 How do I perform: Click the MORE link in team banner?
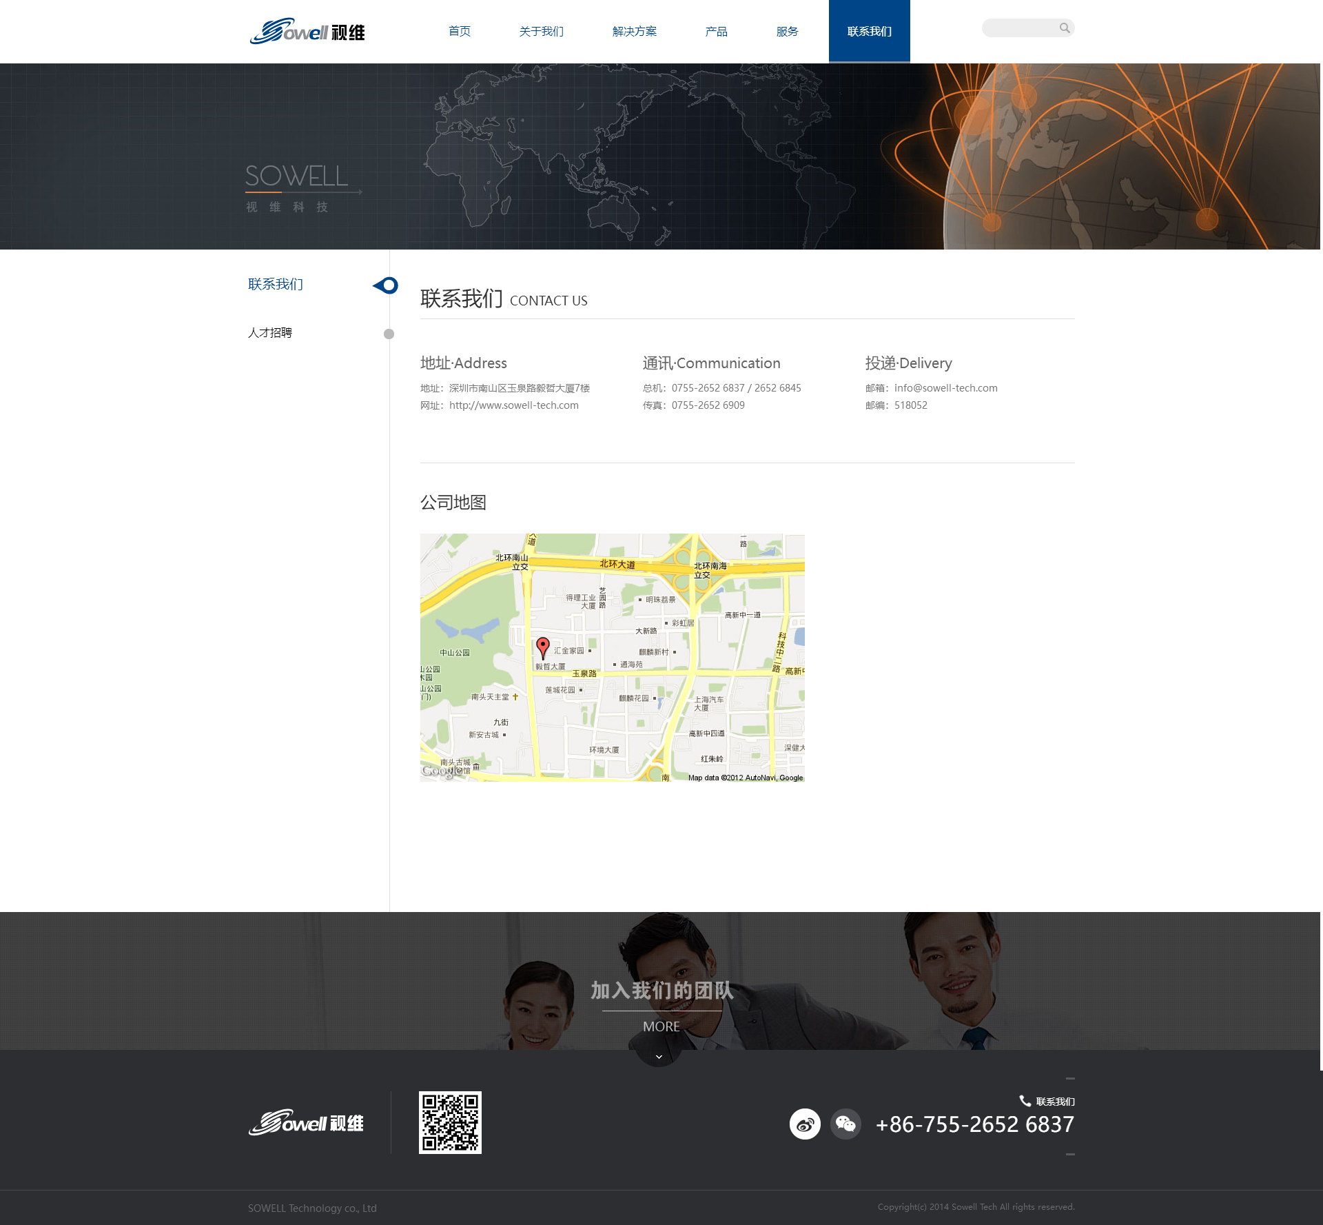click(x=661, y=1026)
